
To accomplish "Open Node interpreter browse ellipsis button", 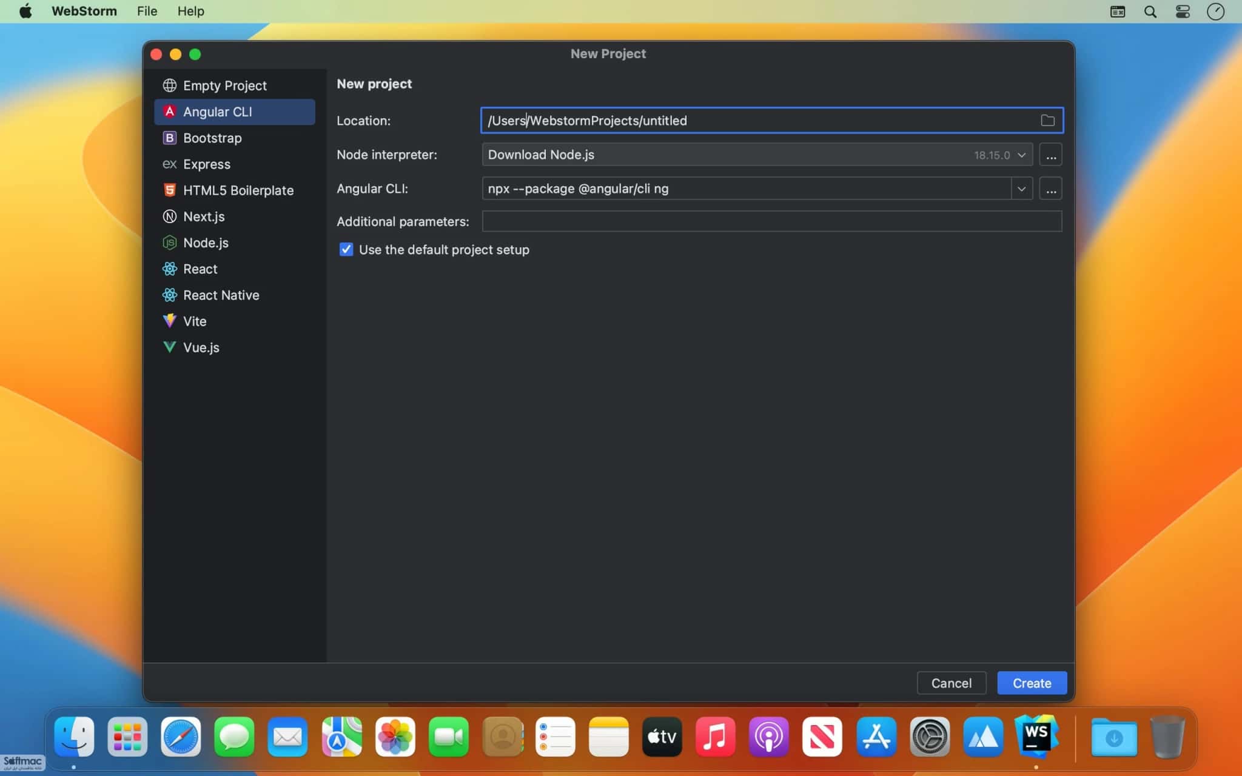I will point(1050,155).
